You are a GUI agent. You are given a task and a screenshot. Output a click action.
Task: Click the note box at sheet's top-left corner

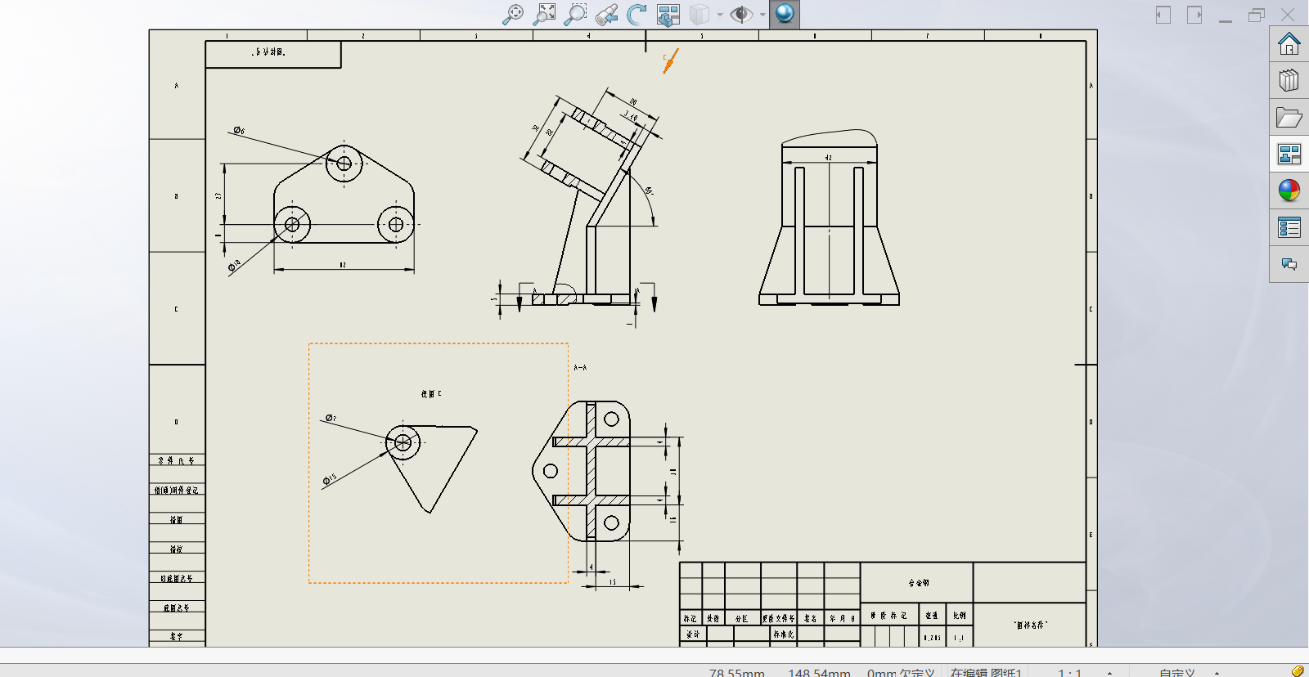click(273, 54)
